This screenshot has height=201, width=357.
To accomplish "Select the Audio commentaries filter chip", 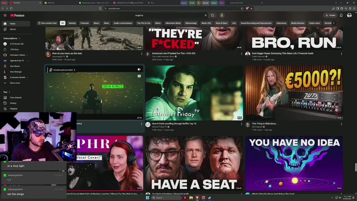I will click(123, 23).
